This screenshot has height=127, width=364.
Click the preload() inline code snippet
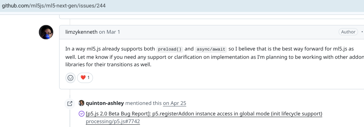click(x=170, y=49)
